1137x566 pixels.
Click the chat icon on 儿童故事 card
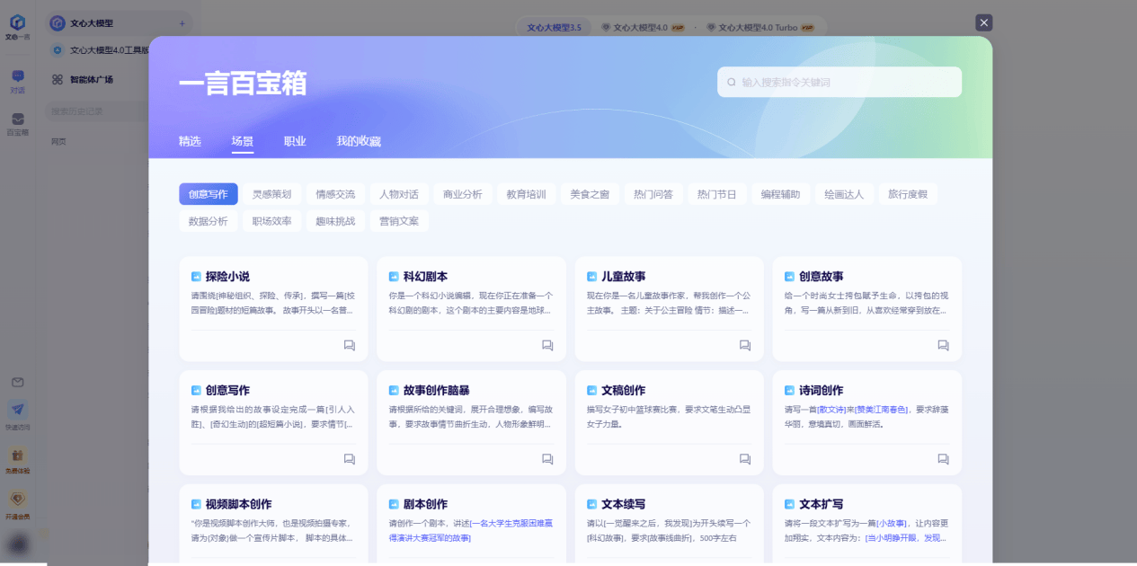pyautogui.click(x=745, y=345)
